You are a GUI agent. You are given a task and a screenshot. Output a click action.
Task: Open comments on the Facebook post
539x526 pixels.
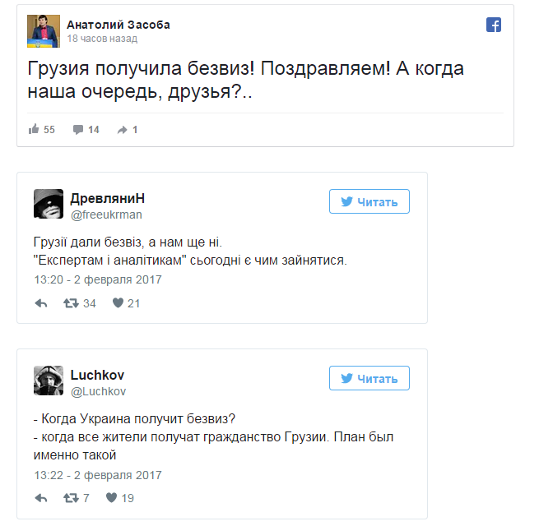pyautogui.click(x=79, y=130)
